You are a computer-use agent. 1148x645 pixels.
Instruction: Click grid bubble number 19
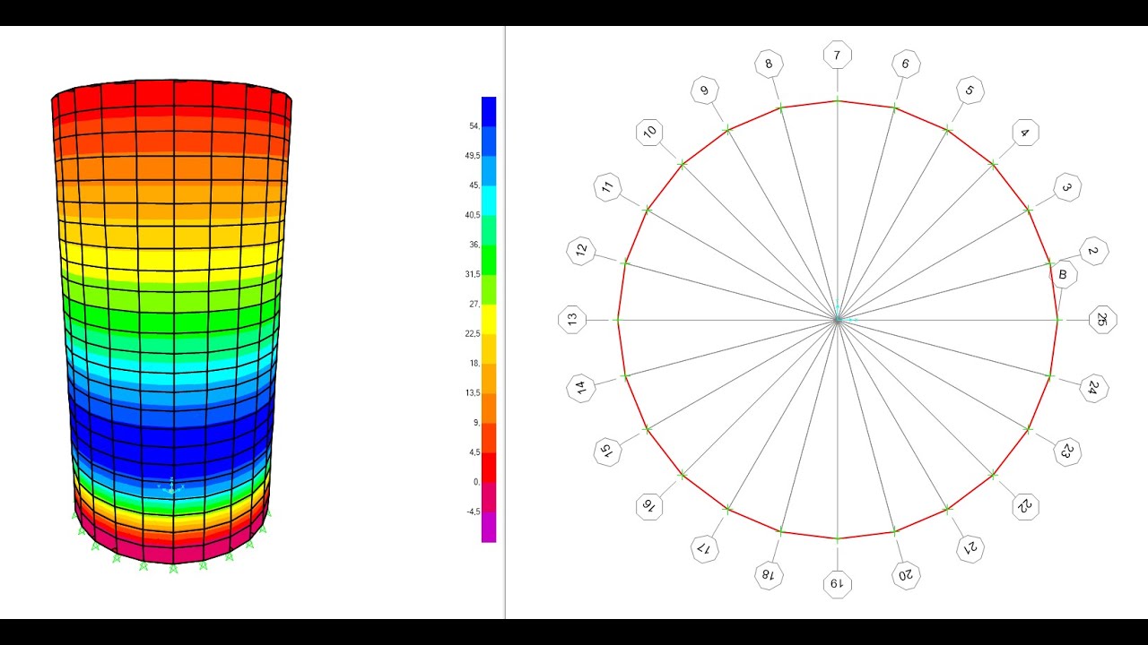tap(837, 584)
